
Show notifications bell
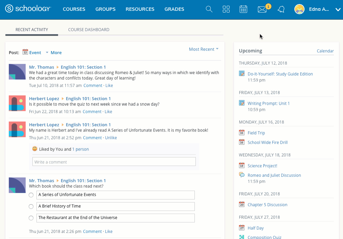pos(281,9)
